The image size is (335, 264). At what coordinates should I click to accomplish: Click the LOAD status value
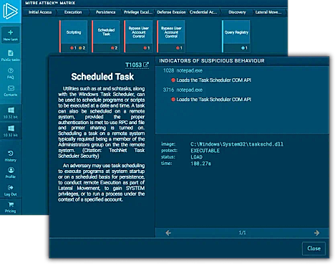(x=196, y=157)
